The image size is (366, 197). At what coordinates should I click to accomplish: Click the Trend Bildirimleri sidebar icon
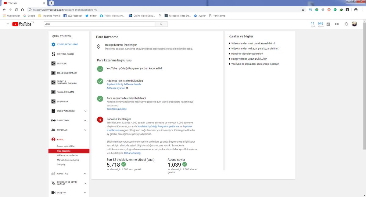coord(53,73)
